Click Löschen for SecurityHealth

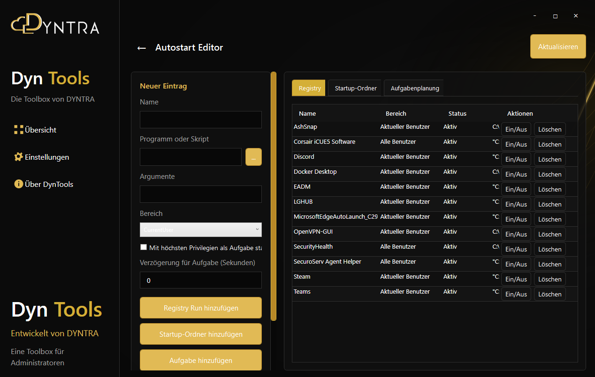[550, 249]
